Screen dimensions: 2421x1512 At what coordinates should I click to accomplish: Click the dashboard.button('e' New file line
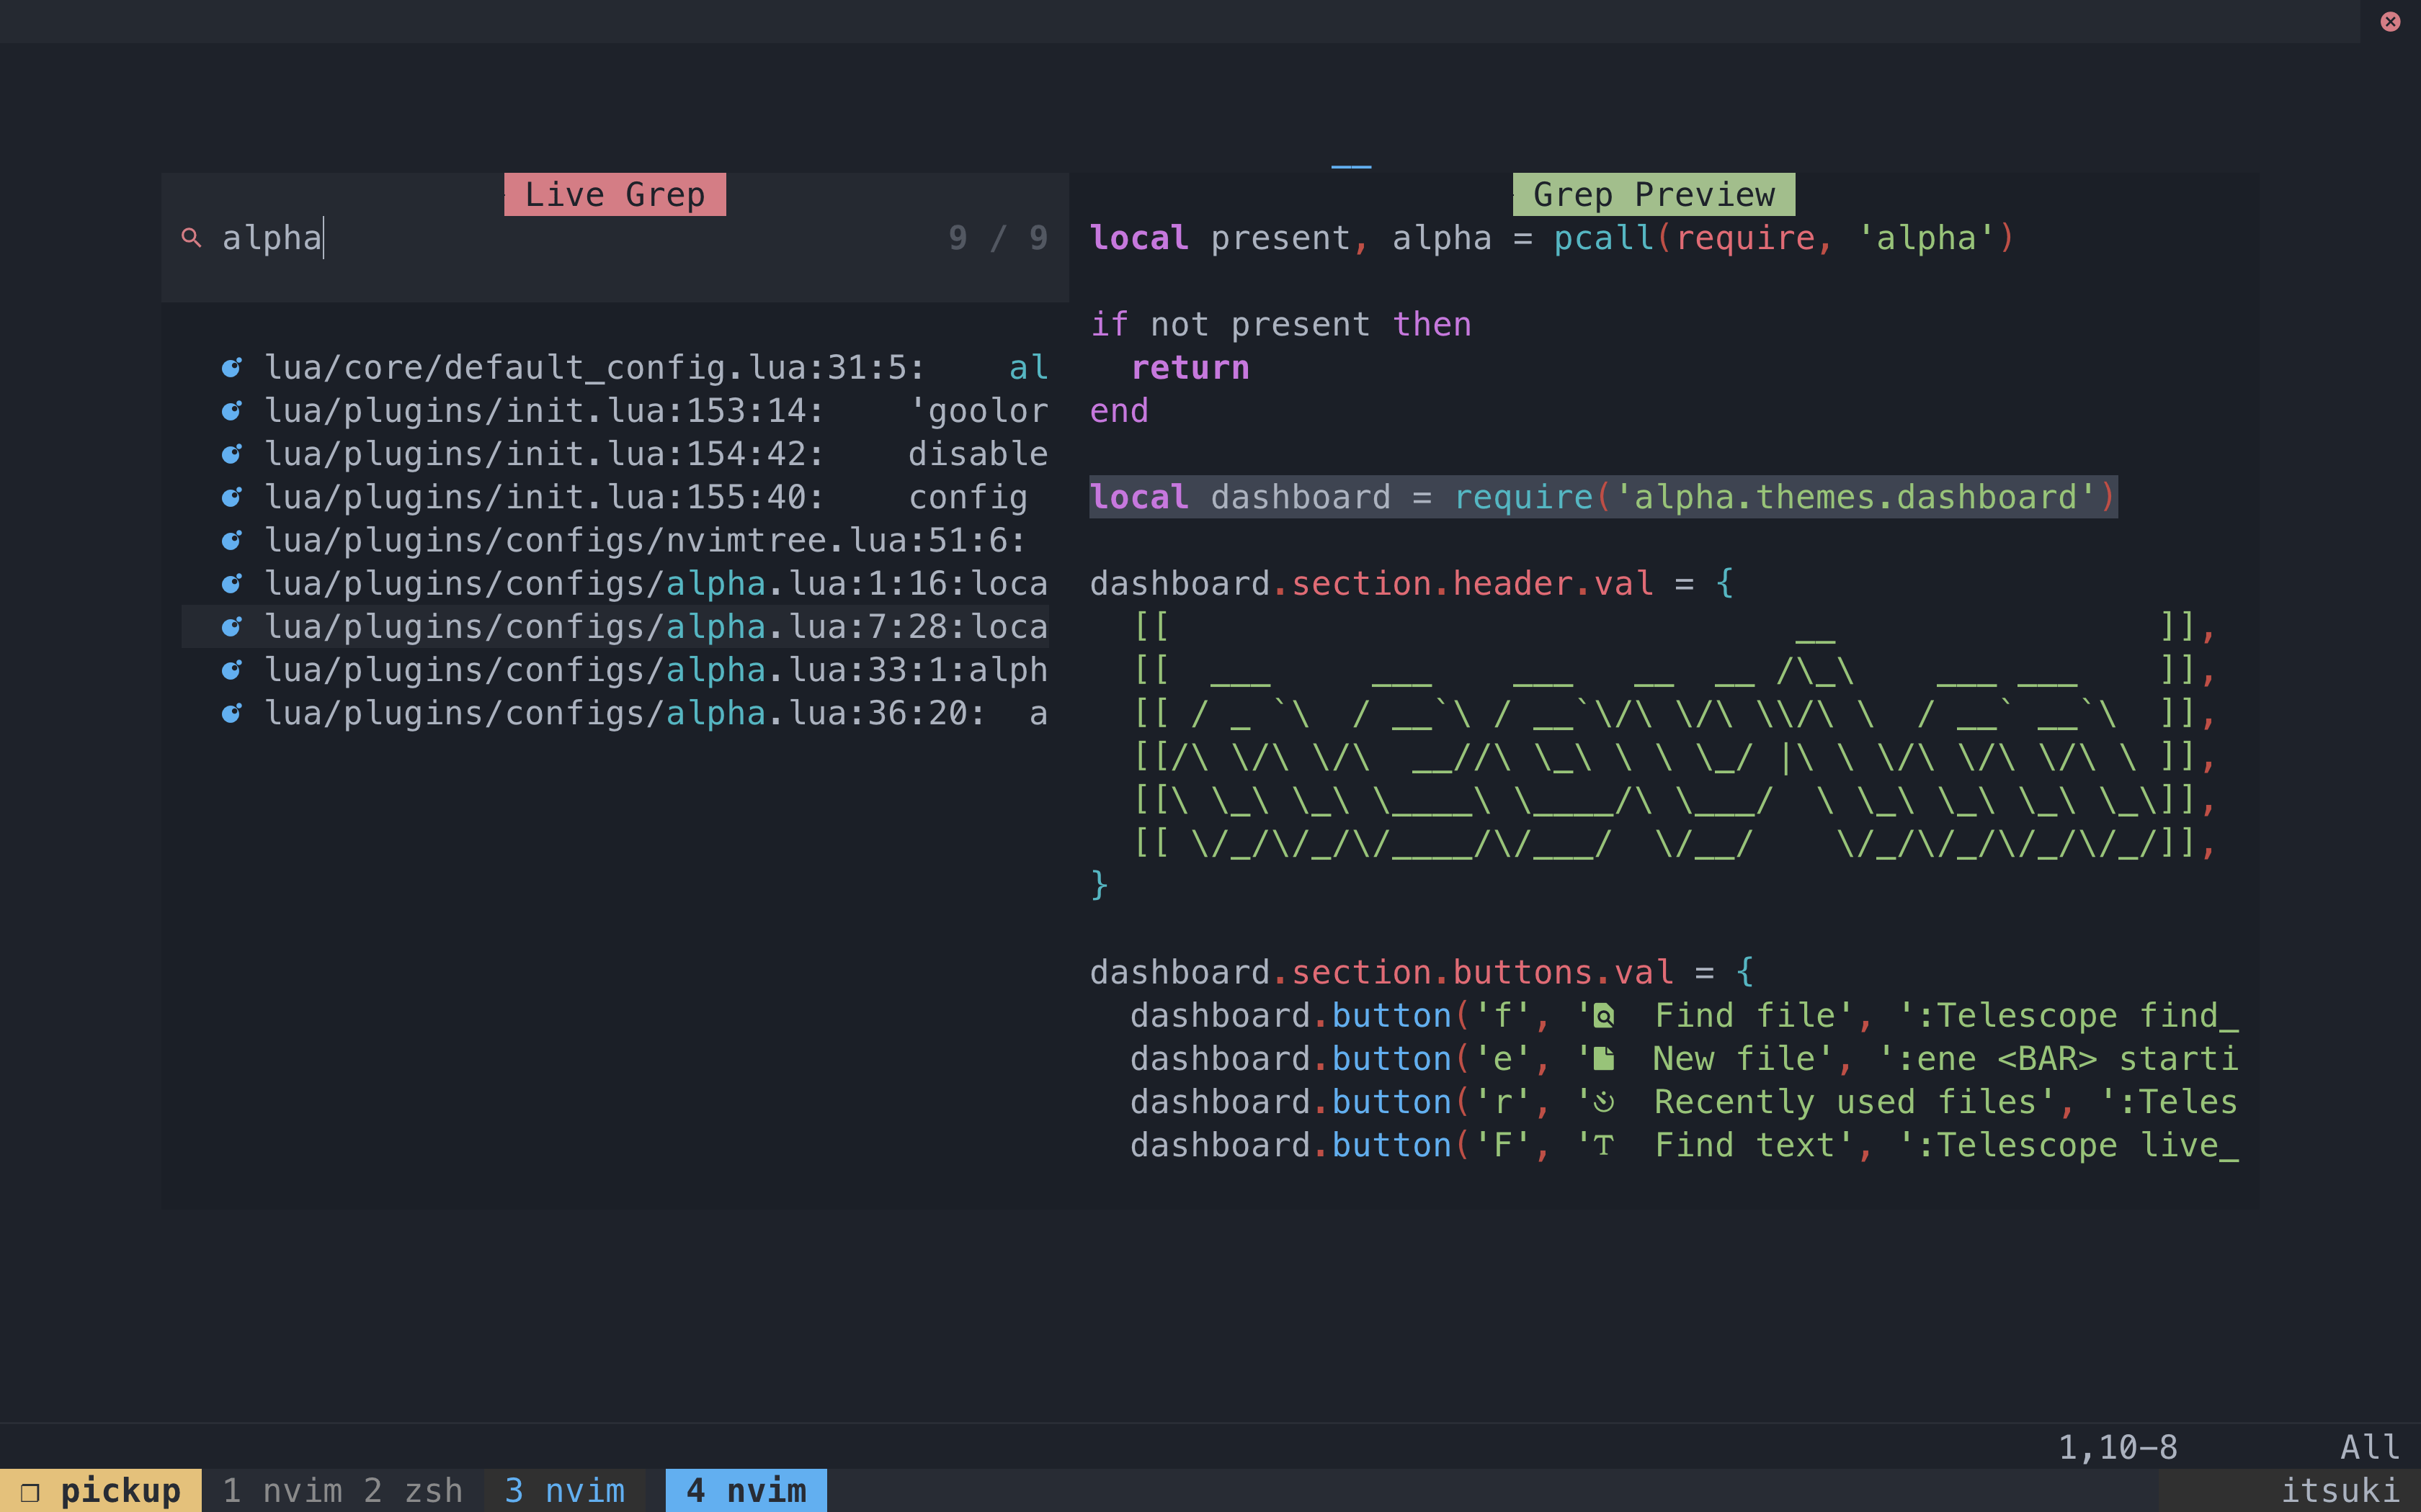(x=1684, y=1059)
